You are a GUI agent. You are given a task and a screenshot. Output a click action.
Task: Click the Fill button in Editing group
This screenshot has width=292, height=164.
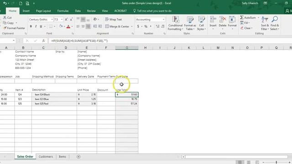pos(245,23)
